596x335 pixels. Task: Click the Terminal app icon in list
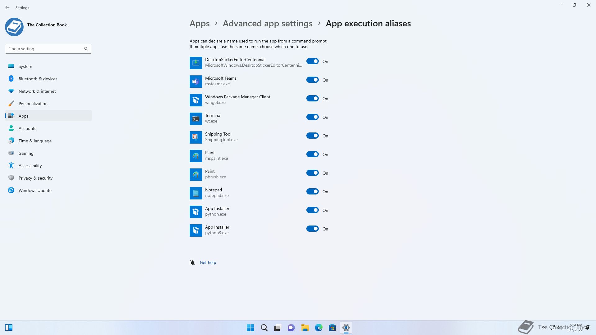pos(196,118)
